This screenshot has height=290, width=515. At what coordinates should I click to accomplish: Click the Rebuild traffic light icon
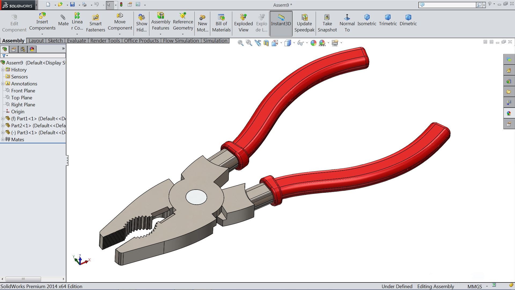tap(121, 5)
